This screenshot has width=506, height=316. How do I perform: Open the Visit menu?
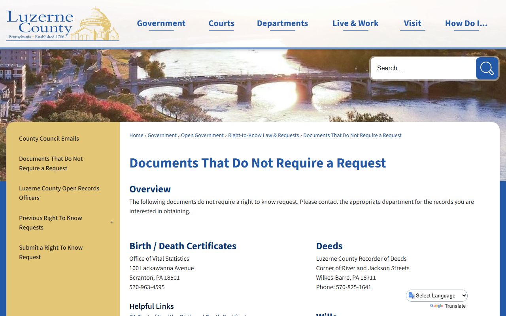point(412,23)
